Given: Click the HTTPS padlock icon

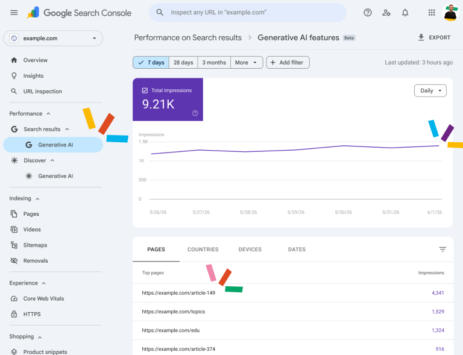Looking at the screenshot, I should [14, 314].
